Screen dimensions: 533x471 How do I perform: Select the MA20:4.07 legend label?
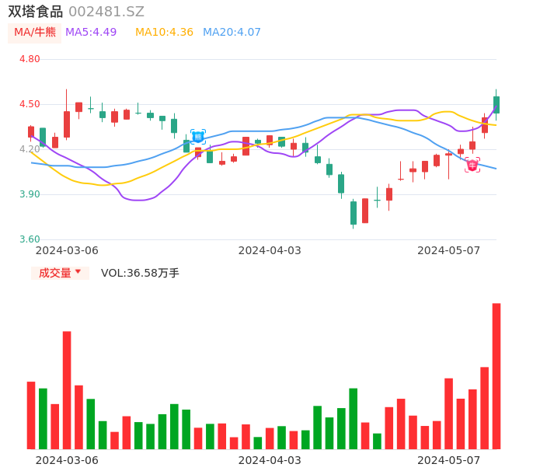[232, 33]
